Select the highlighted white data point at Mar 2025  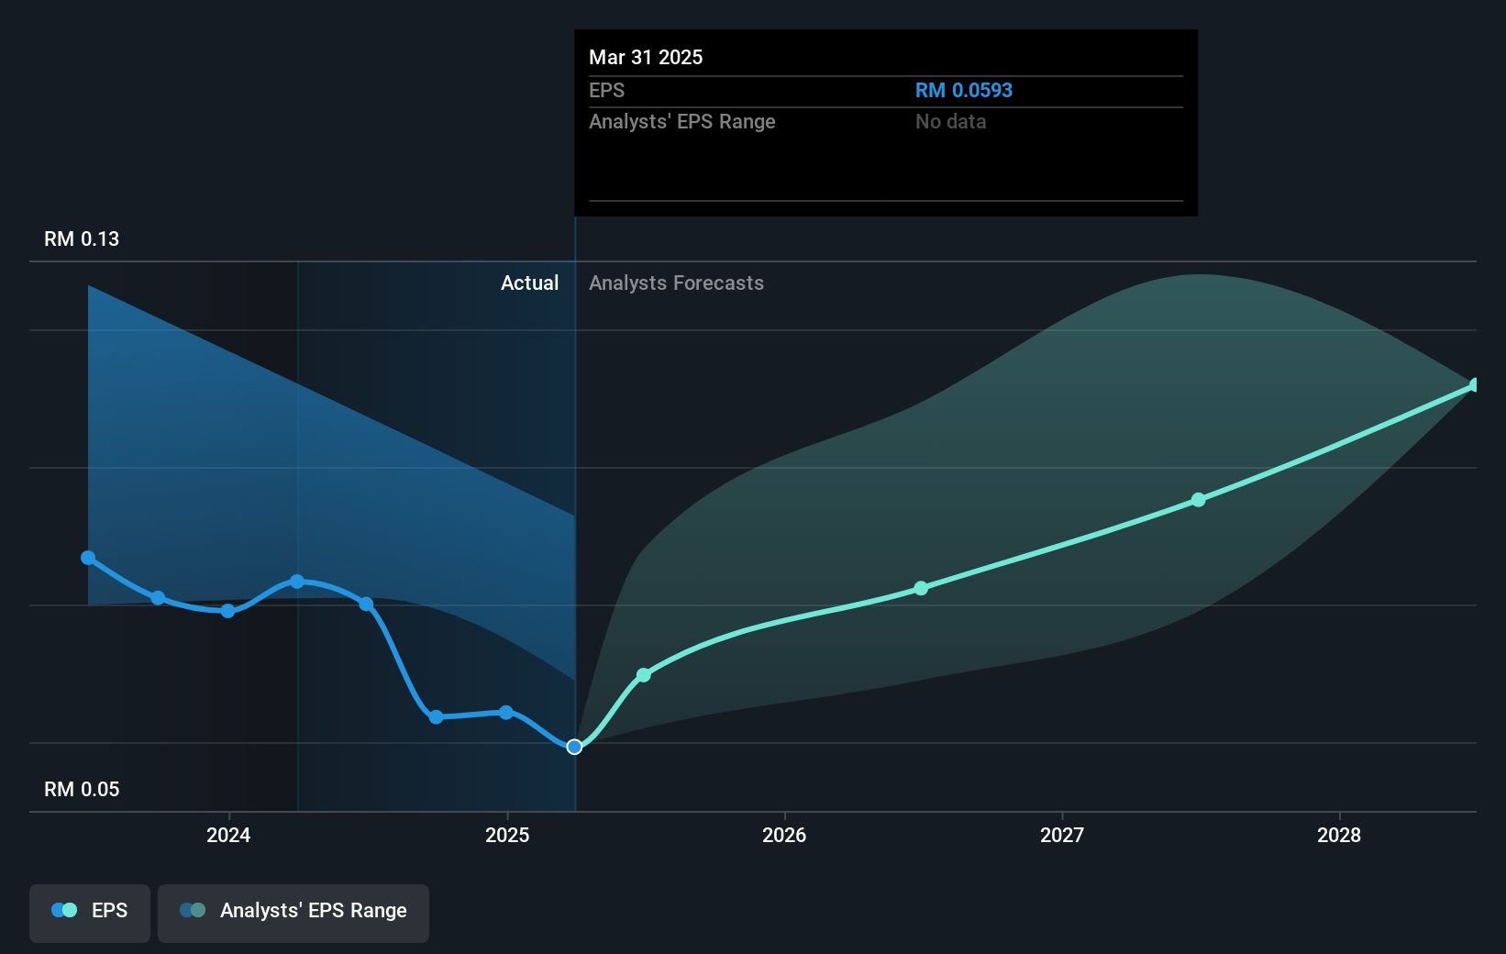(x=575, y=746)
